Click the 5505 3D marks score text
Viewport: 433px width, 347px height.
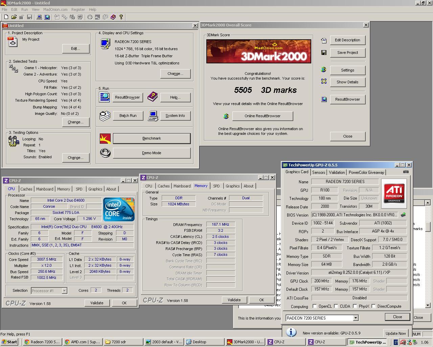click(265, 90)
